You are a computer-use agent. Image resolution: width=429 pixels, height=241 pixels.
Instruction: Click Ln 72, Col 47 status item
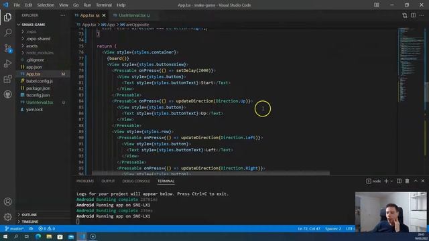(x=309, y=228)
